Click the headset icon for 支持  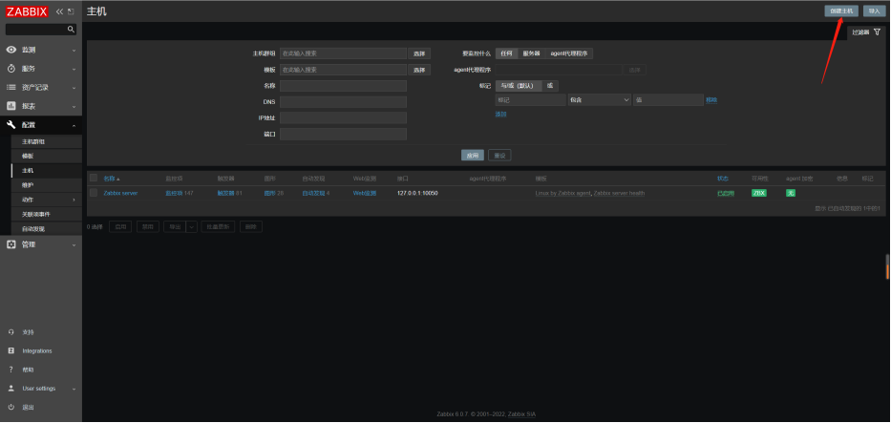(x=11, y=332)
